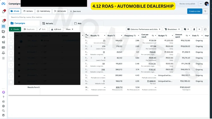The image size is (212, 119).
Task: Open Search magnifier in sidebar
Action: [3, 111]
